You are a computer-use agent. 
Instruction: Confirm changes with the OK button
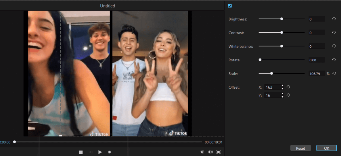click(x=327, y=148)
